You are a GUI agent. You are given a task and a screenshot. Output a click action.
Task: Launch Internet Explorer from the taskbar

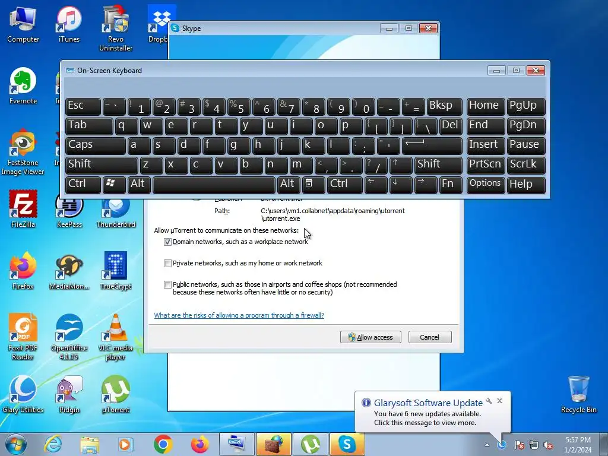point(53,444)
